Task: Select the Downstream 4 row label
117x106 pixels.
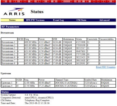Action: click(8, 51)
